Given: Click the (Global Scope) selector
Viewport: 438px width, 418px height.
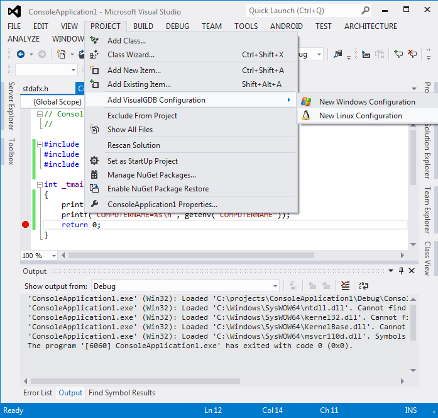Looking at the screenshot, I should [53, 102].
